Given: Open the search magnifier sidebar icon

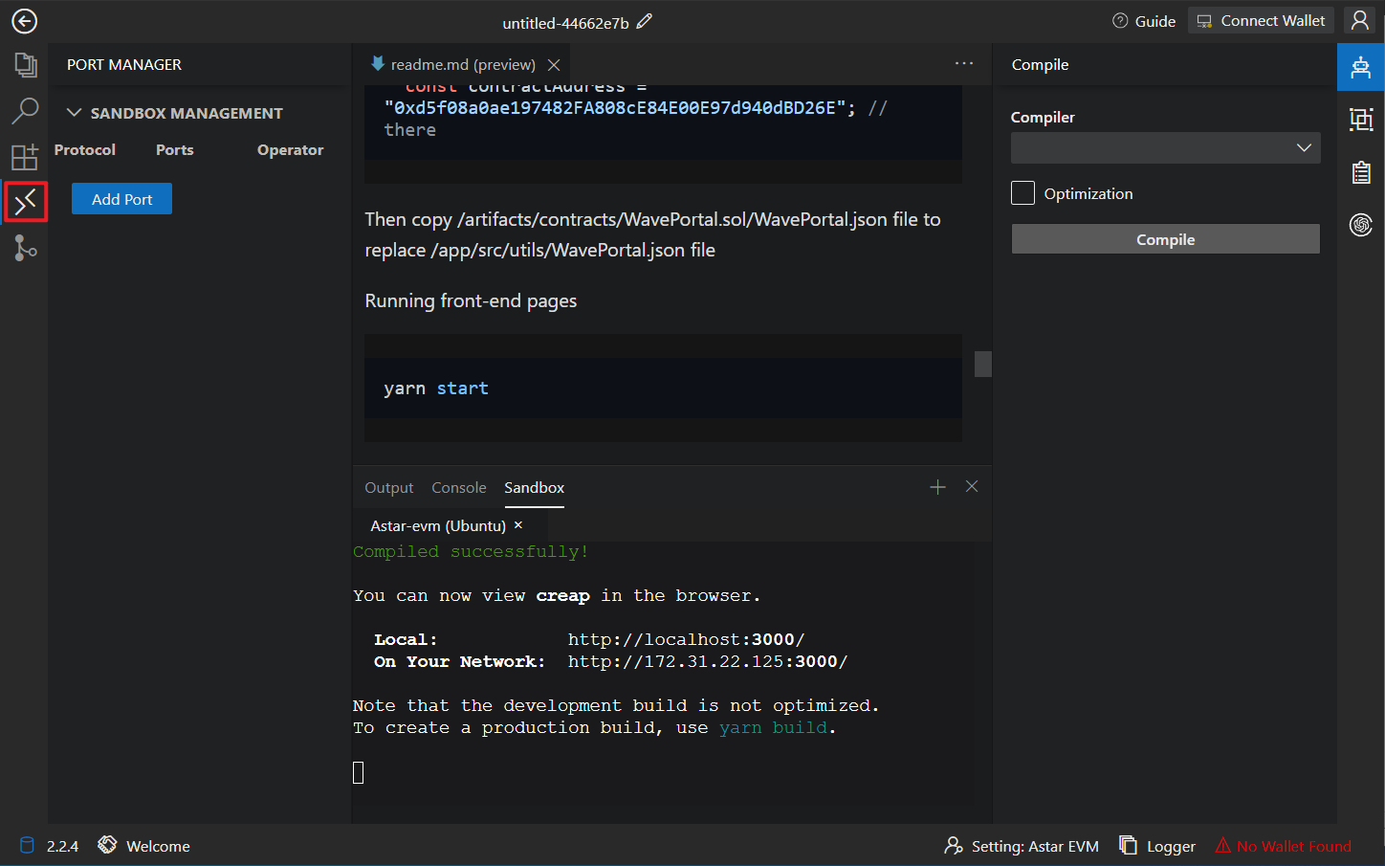Looking at the screenshot, I should pyautogui.click(x=25, y=111).
